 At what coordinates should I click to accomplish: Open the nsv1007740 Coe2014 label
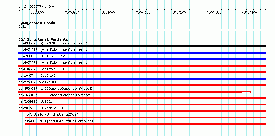37,76
